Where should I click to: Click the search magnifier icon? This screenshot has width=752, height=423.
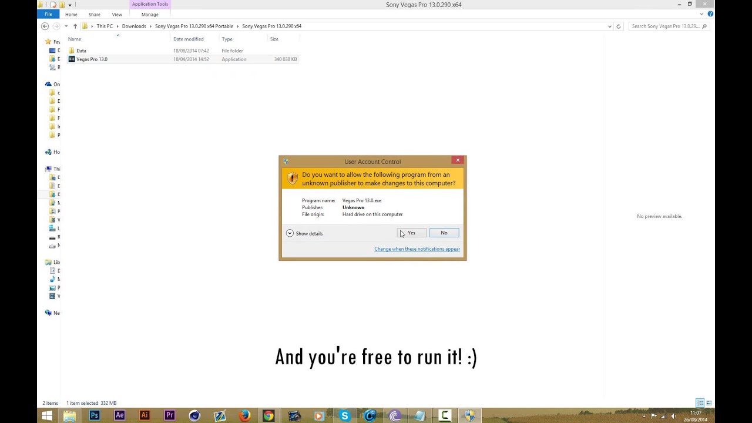click(705, 26)
